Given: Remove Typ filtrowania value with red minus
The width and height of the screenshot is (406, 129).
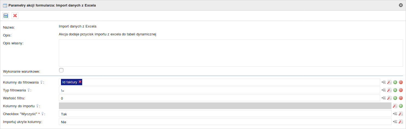Looking at the screenshot, I should (401, 90).
